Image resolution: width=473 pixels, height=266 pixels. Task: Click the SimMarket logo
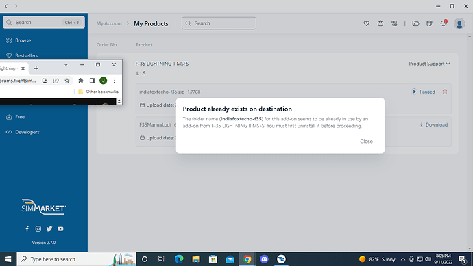[x=44, y=207]
